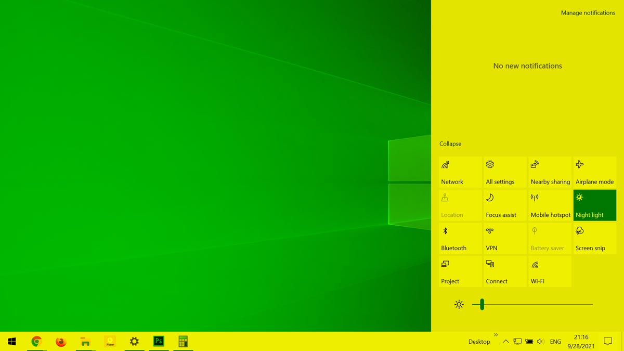Open Google Chrome from the taskbar
The width and height of the screenshot is (624, 351).
(x=36, y=342)
